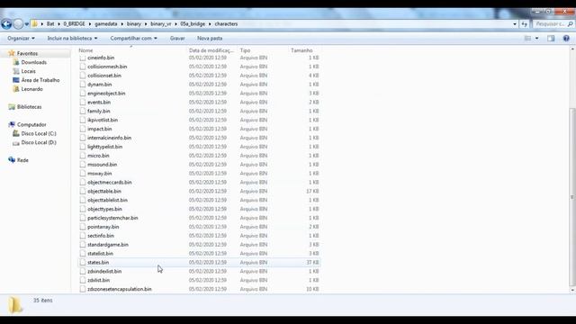Go forward with the Forward arrow button
The width and height of the screenshot is (576, 324).
18,24
